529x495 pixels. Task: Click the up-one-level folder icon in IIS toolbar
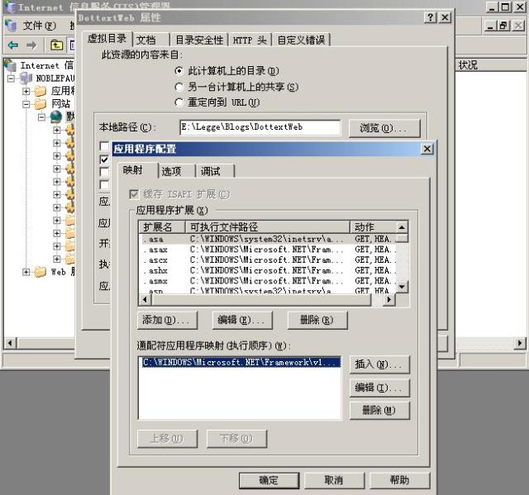57,45
